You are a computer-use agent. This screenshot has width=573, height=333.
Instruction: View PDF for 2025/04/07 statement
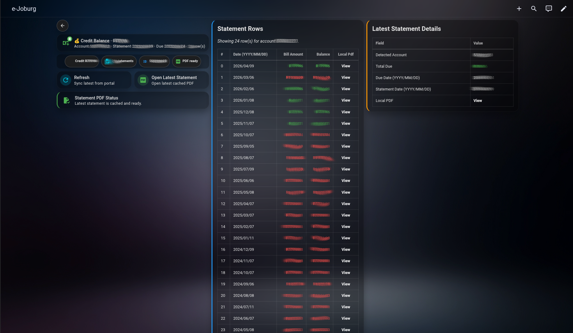click(346, 204)
